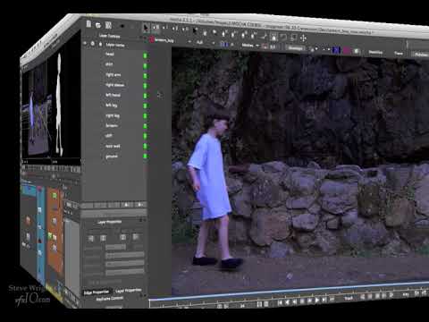The image size is (429, 322).
Task: Switch to the Layer Properties tab
Action: (128, 291)
